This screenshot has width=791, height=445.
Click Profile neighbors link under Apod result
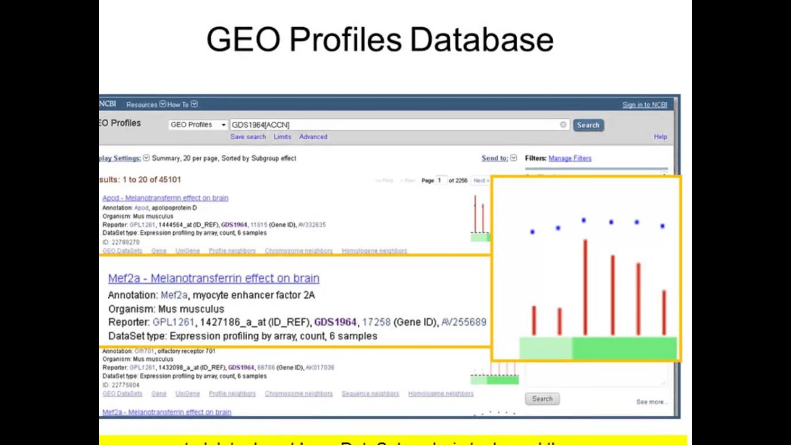pyautogui.click(x=232, y=251)
